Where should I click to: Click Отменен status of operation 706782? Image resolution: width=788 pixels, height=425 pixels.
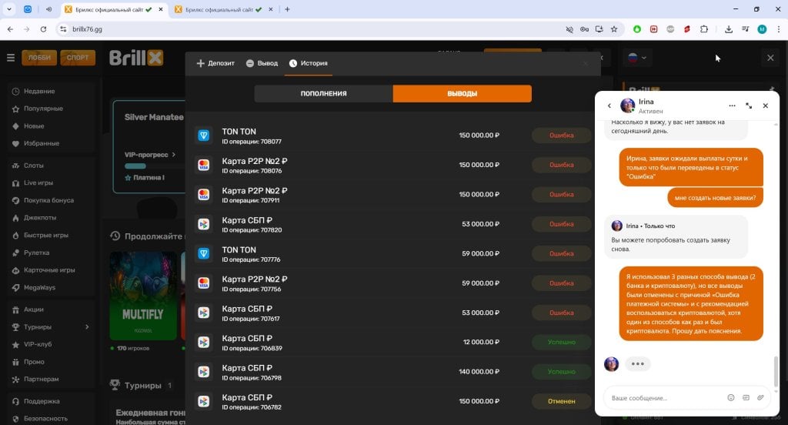pyautogui.click(x=561, y=401)
